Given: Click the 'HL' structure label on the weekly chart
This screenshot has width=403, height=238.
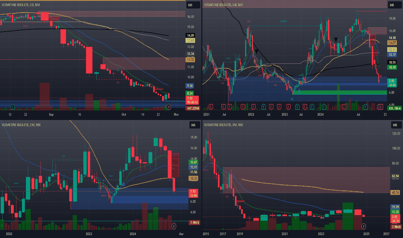Looking at the screenshot, I should click(x=292, y=99).
